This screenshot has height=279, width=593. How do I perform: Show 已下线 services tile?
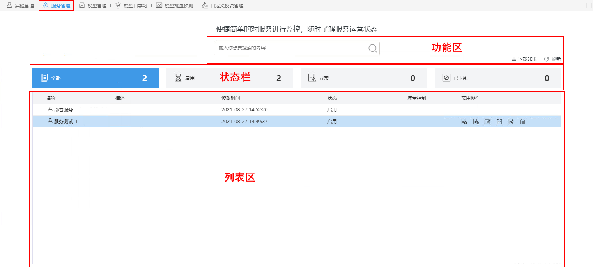498,78
